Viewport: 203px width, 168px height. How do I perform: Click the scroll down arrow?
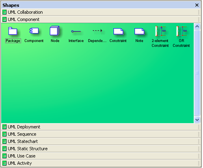pos(197,120)
